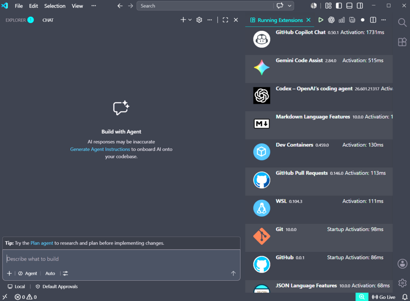Focus the Search command center box
Viewport: 410px width, 301px height.
205,6
